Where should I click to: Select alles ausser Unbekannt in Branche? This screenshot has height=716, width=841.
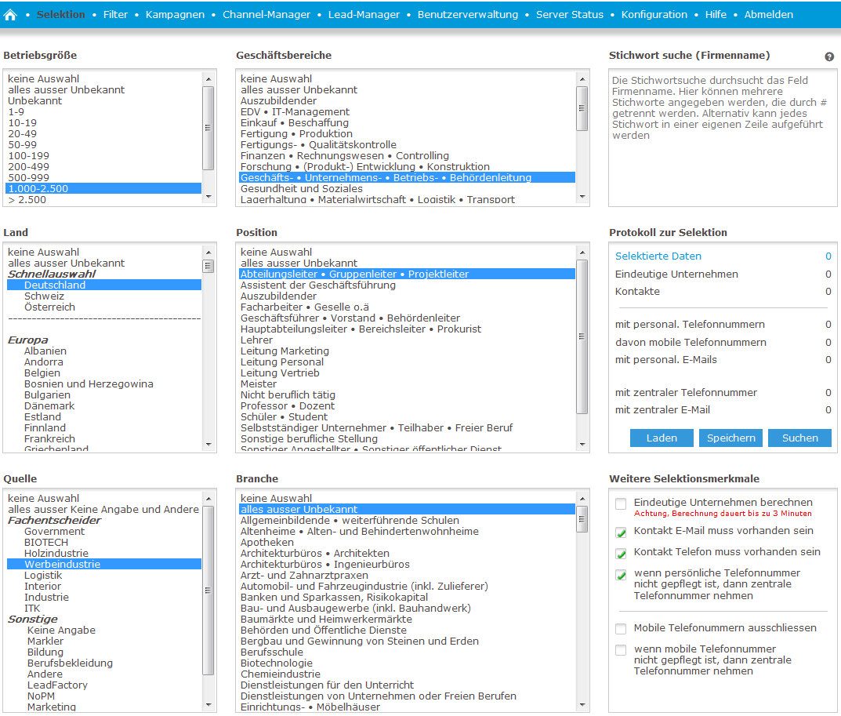407,510
